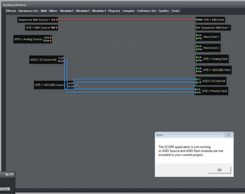Select the XITE-1 MIDI Source module label
Viewport: 245px width, 194px height.
point(38,28)
